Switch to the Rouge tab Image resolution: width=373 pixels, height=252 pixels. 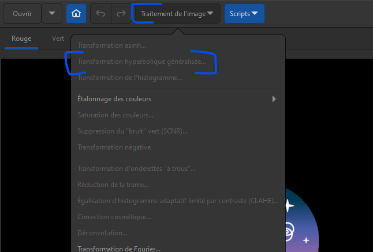tap(21, 39)
